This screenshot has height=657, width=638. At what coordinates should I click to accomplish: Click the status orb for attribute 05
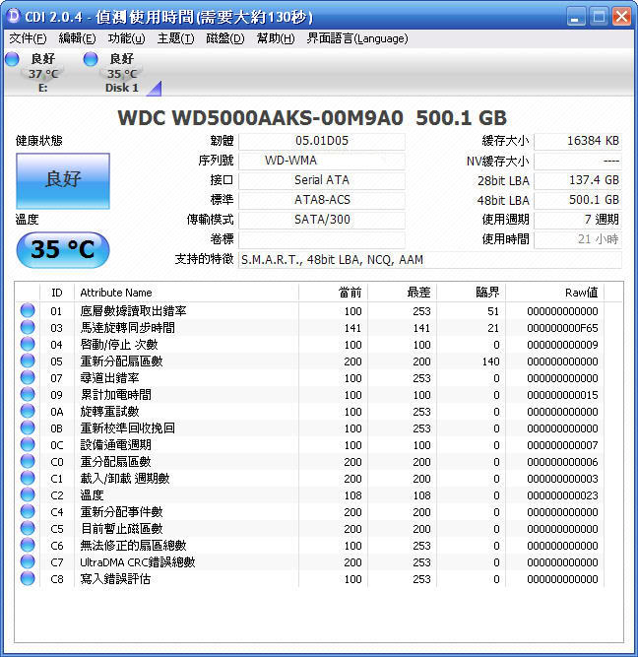[28, 361]
